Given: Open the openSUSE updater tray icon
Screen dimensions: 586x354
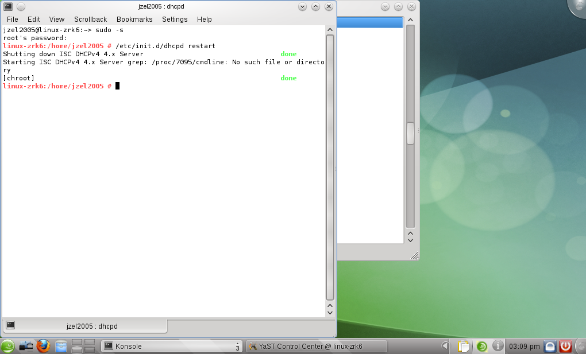Looking at the screenshot, I should (x=482, y=347).
